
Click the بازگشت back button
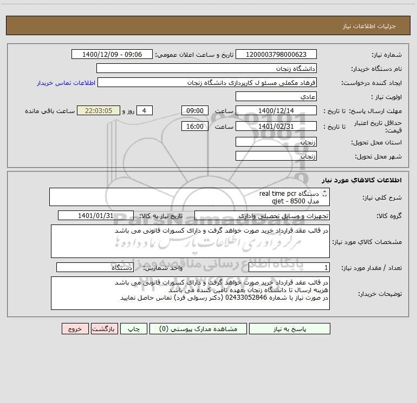pos(104,329)
